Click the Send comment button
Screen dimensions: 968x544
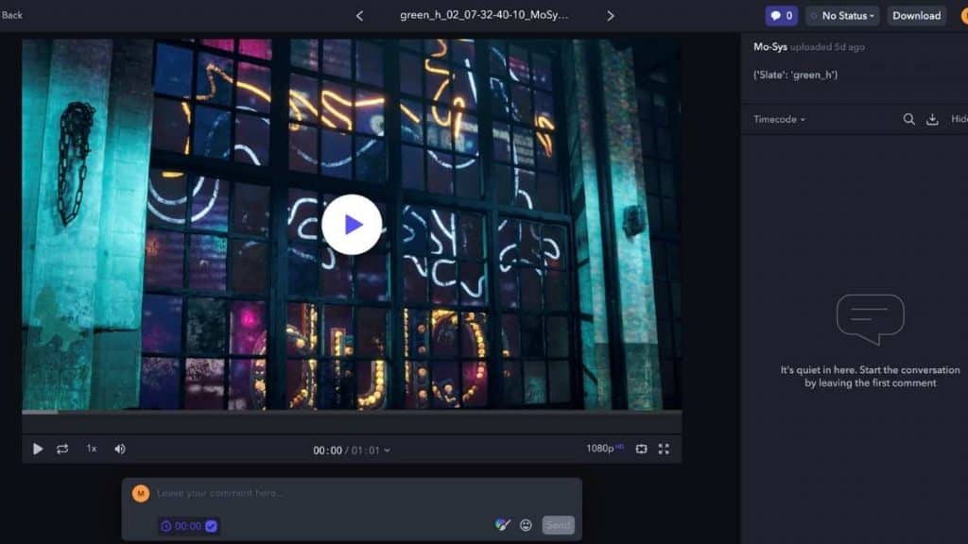[558, 525]
